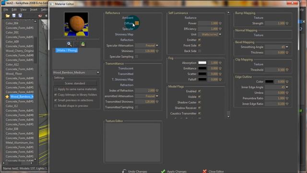
Task: Enable Model shape in preview
Action: [56, 106]
